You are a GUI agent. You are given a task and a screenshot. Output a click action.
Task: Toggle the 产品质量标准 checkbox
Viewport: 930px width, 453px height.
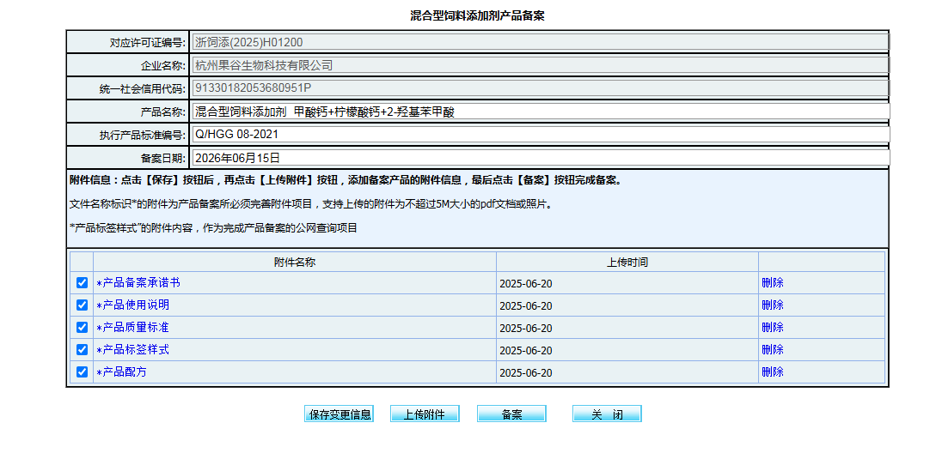coord(82,328)
